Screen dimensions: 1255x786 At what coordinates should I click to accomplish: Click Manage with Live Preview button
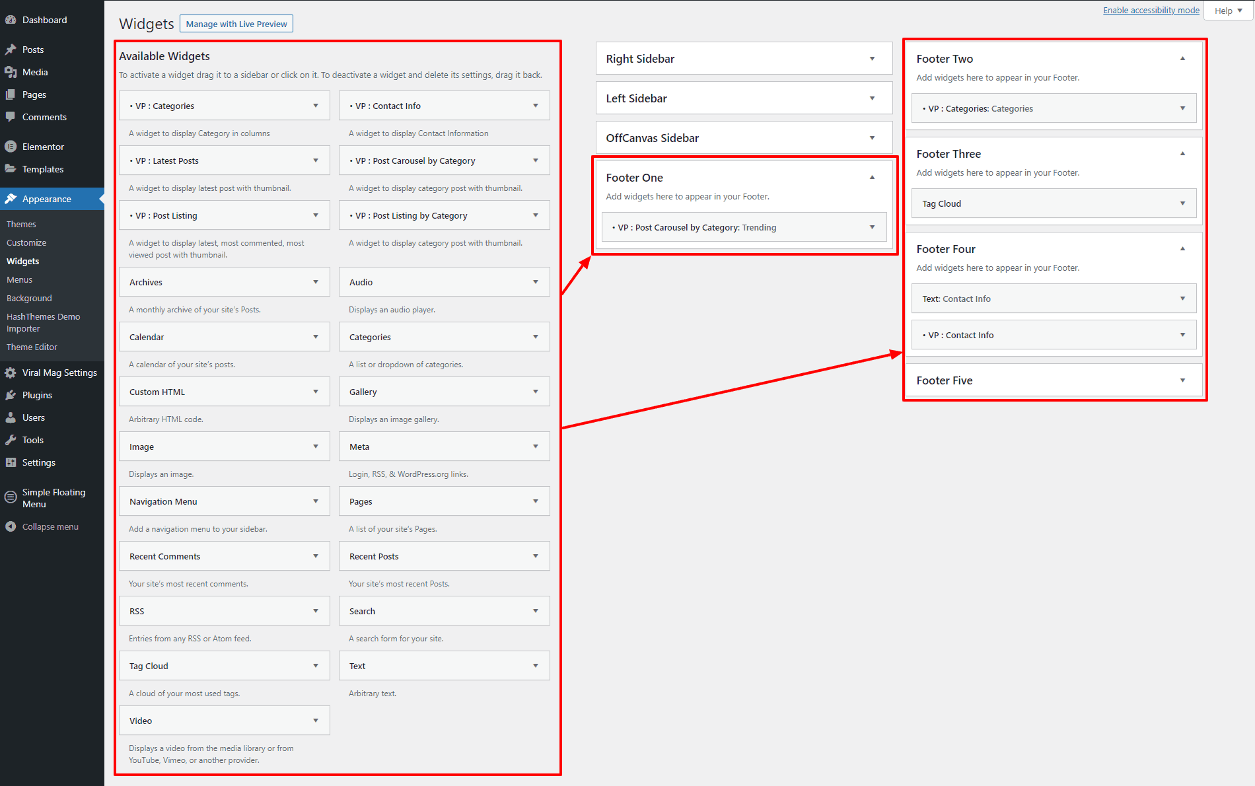pos(236,24)
